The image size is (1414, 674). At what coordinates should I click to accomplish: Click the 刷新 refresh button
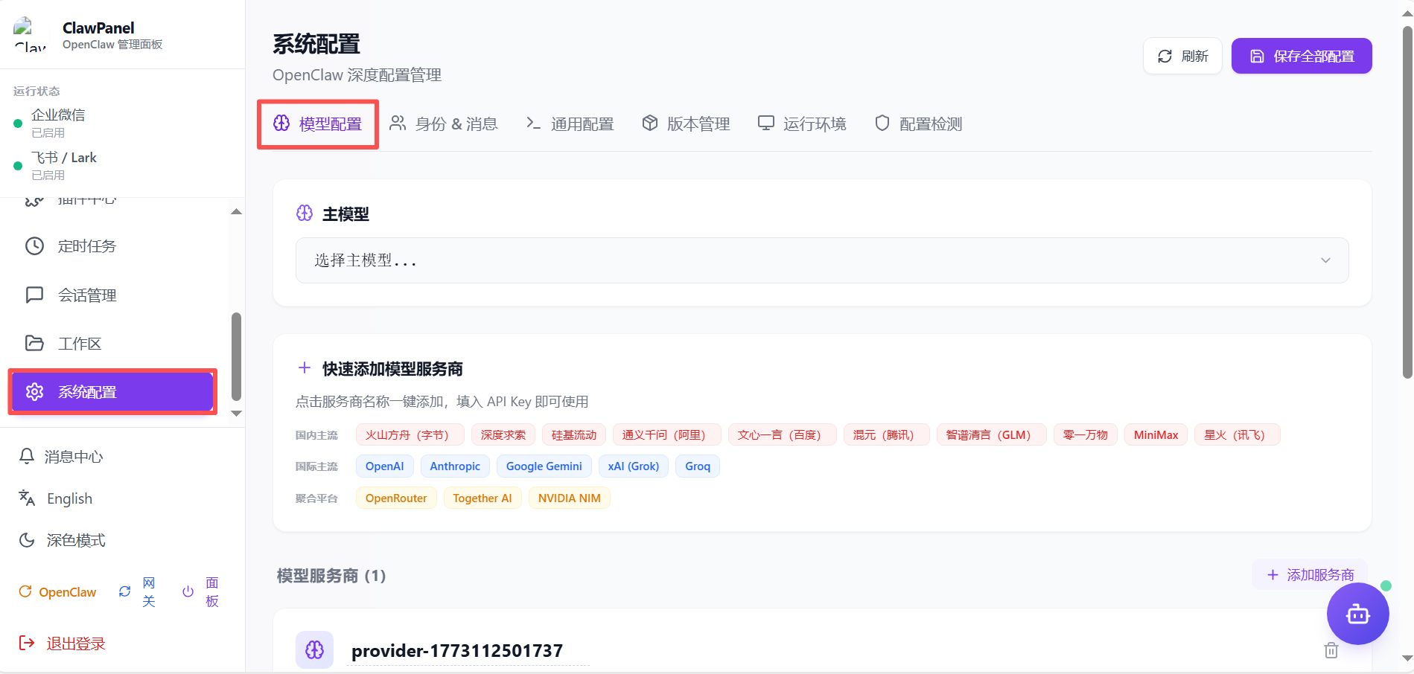point(1182,56)
